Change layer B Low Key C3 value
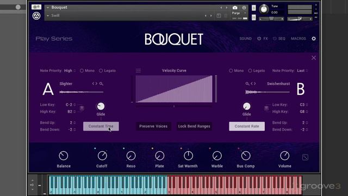The width and height of the screenshot is (348, 196). (x=303, y=105)
